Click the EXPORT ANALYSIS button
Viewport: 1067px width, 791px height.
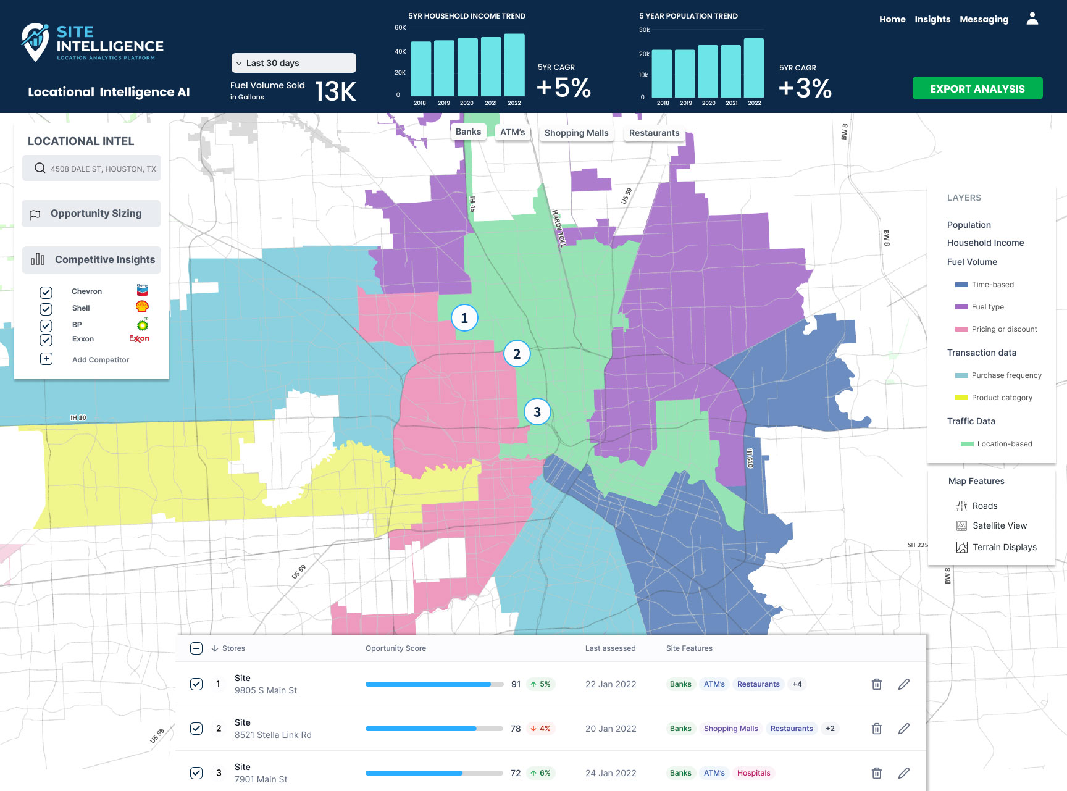(x=977, y=88)
